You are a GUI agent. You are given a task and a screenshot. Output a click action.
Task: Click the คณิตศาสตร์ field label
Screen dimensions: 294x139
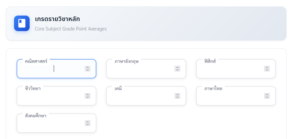[36, 61]
